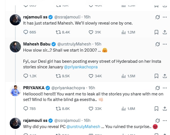
Task: Open more options on PRIYANKA's tweet
Action: [x=165, y=88]
